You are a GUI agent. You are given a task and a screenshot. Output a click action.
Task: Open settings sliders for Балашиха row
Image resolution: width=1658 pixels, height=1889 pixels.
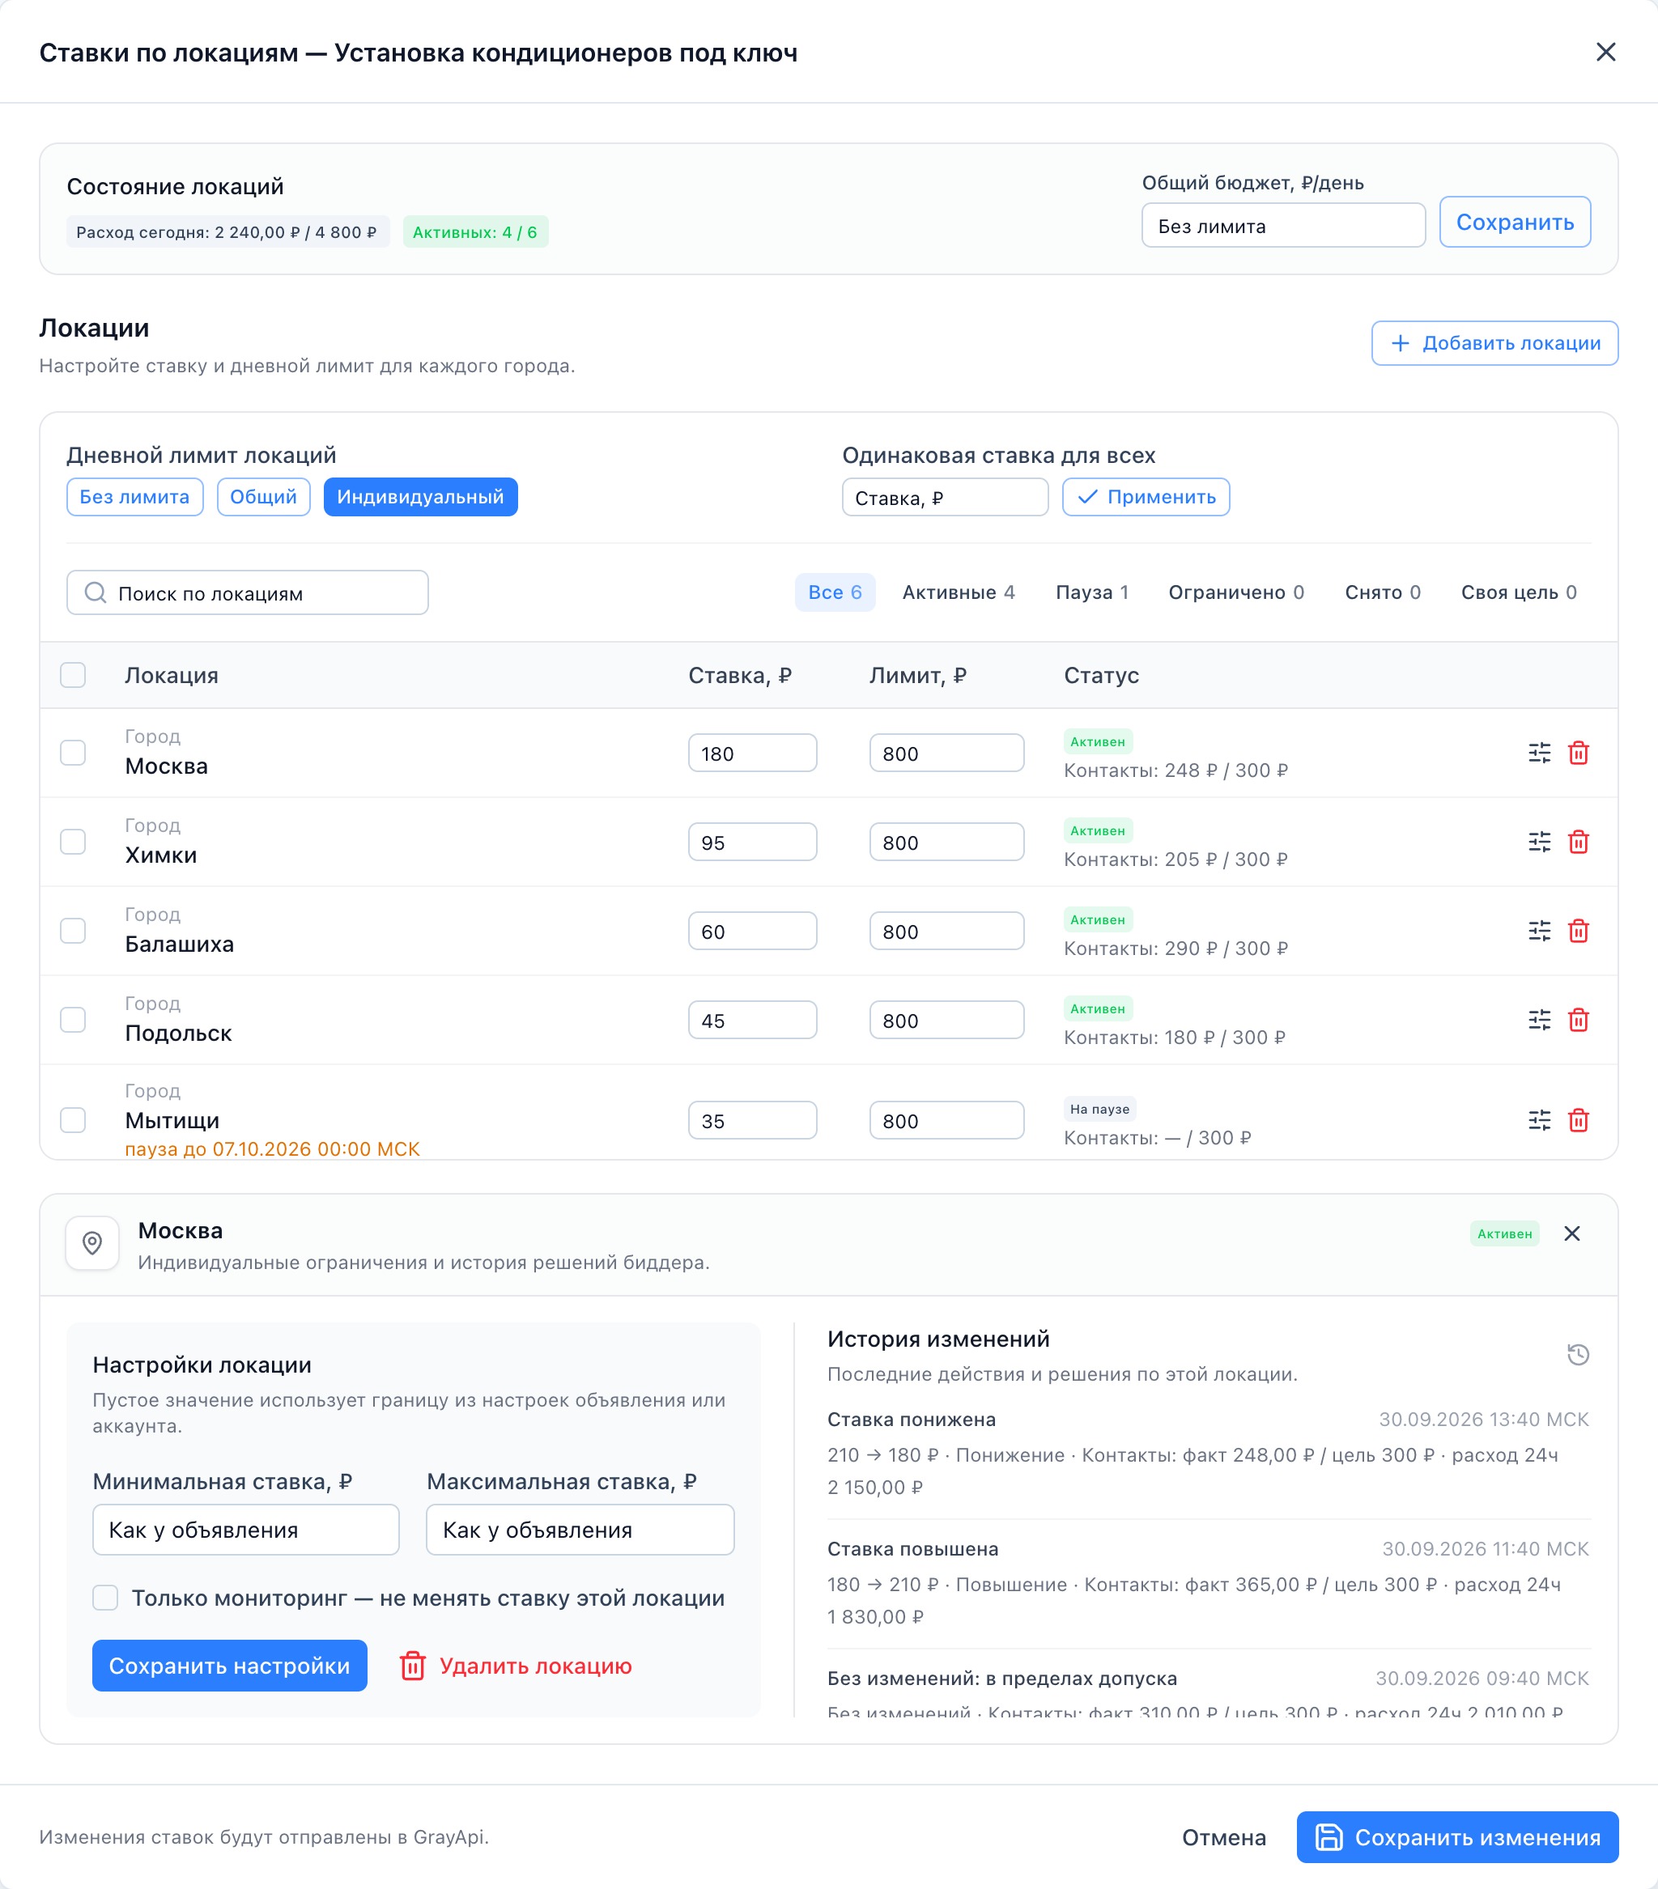[1540, 931]
